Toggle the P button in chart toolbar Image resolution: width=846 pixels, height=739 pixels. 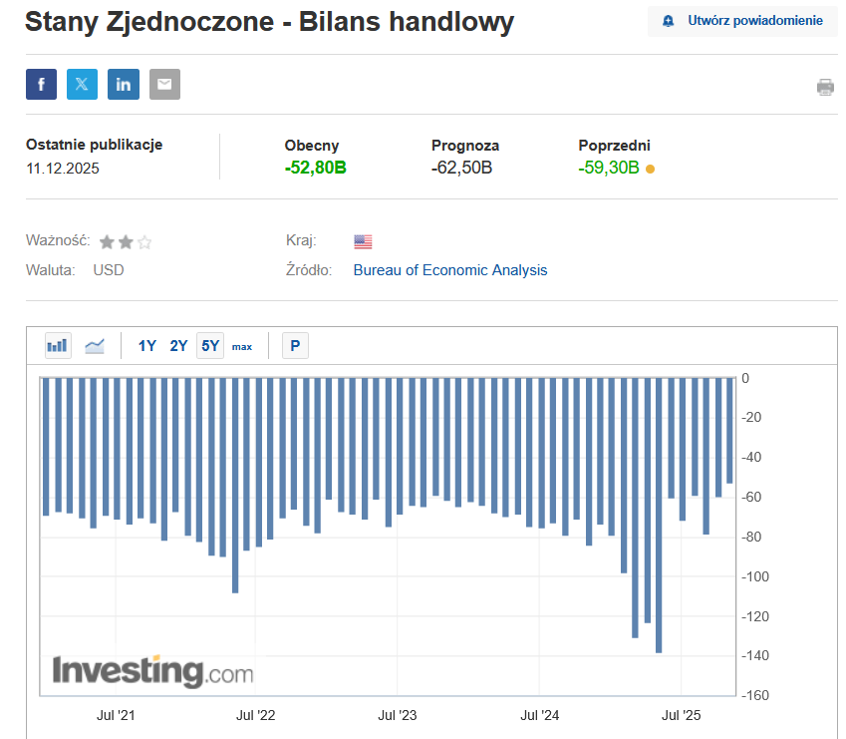pyautogui.click(x=295, y=346)
